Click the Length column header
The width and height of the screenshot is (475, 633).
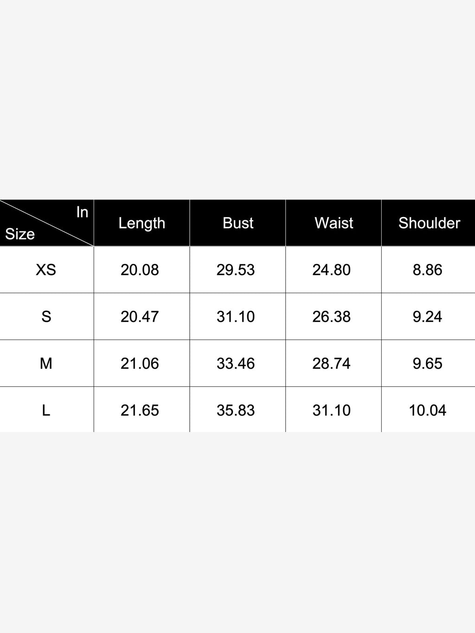[141, 223]
